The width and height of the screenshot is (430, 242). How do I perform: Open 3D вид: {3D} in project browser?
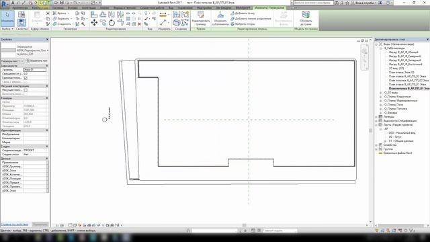pyautogui.click(x=396, y=69)
